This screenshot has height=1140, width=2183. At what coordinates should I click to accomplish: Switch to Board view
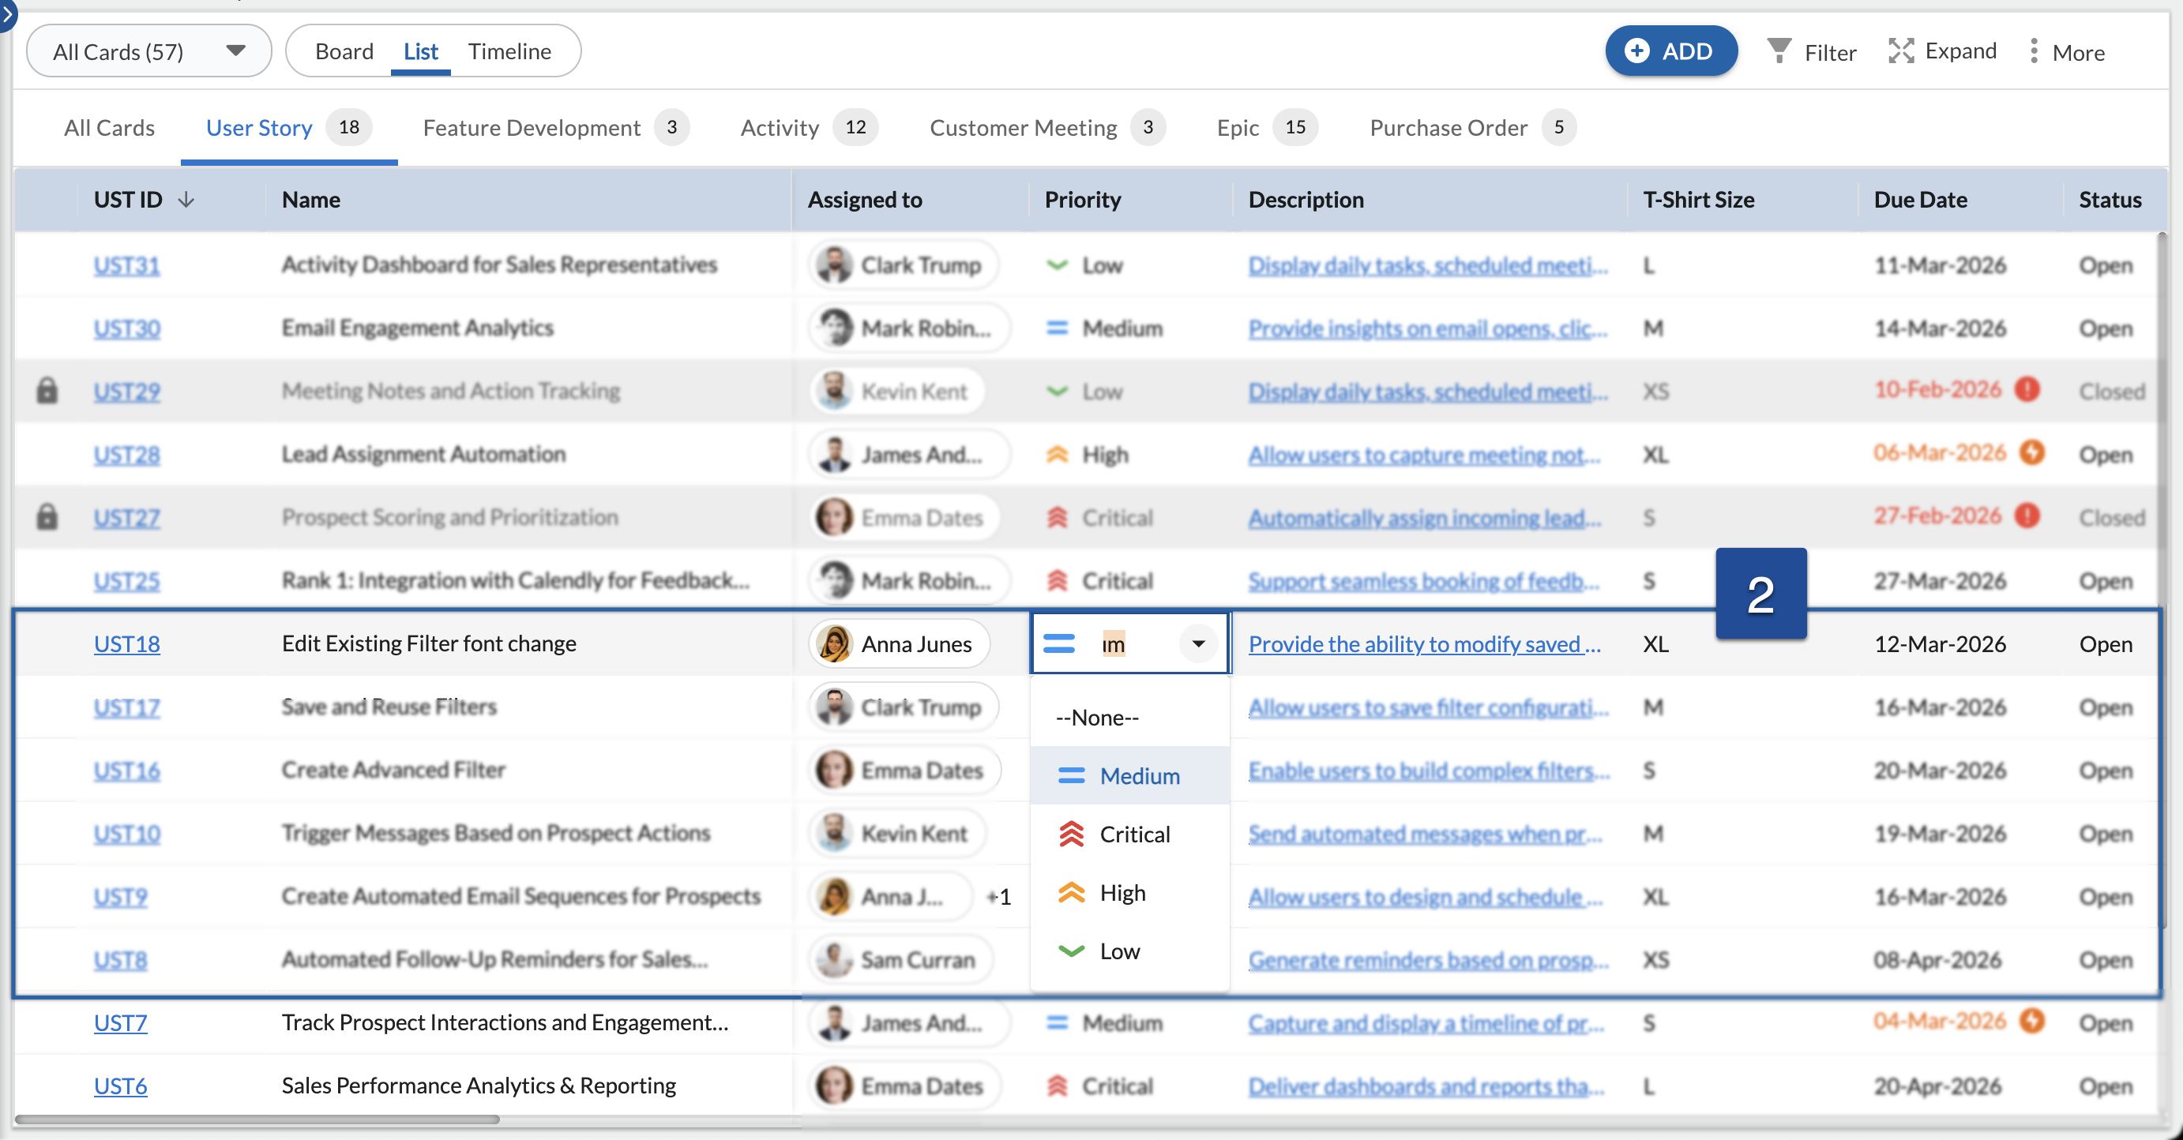(x=344, y=51)
